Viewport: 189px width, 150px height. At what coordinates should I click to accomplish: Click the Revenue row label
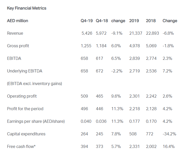tap(15, 33)
